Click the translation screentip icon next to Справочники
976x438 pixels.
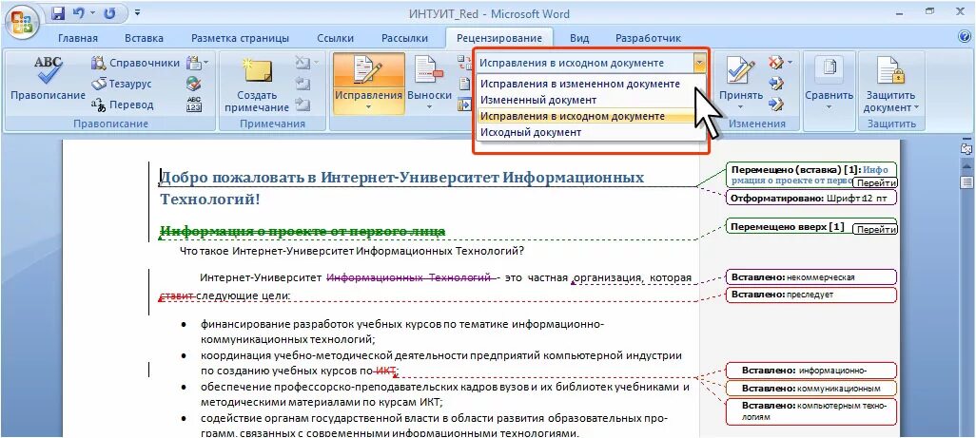pos(193,63)
